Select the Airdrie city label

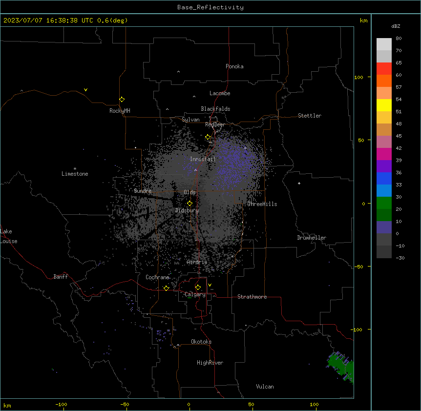(x=197, y=262)
